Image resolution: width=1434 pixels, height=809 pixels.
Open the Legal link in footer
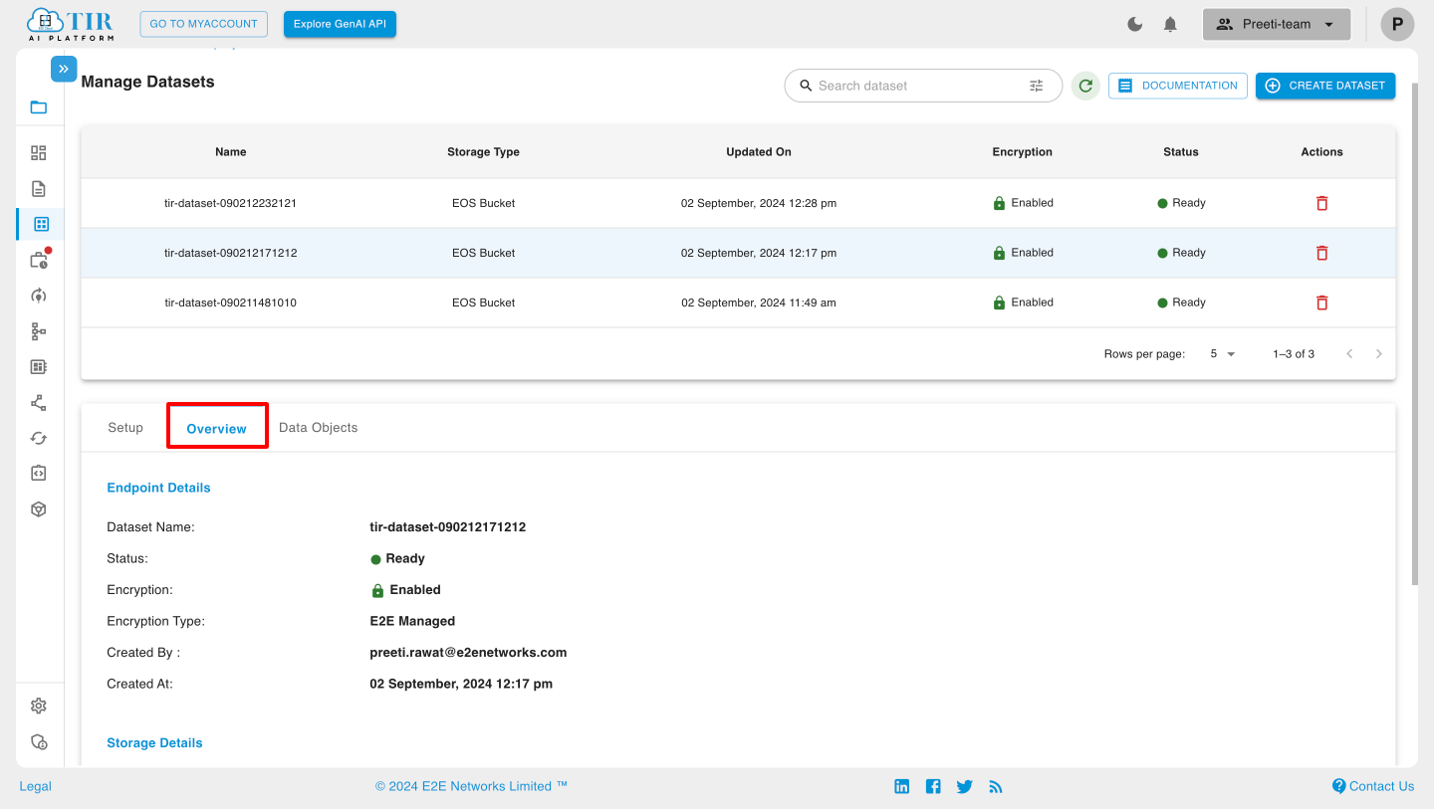coord(36,786)
